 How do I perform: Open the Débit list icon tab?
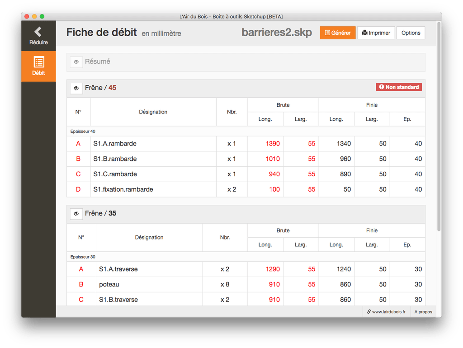[38, 66]
